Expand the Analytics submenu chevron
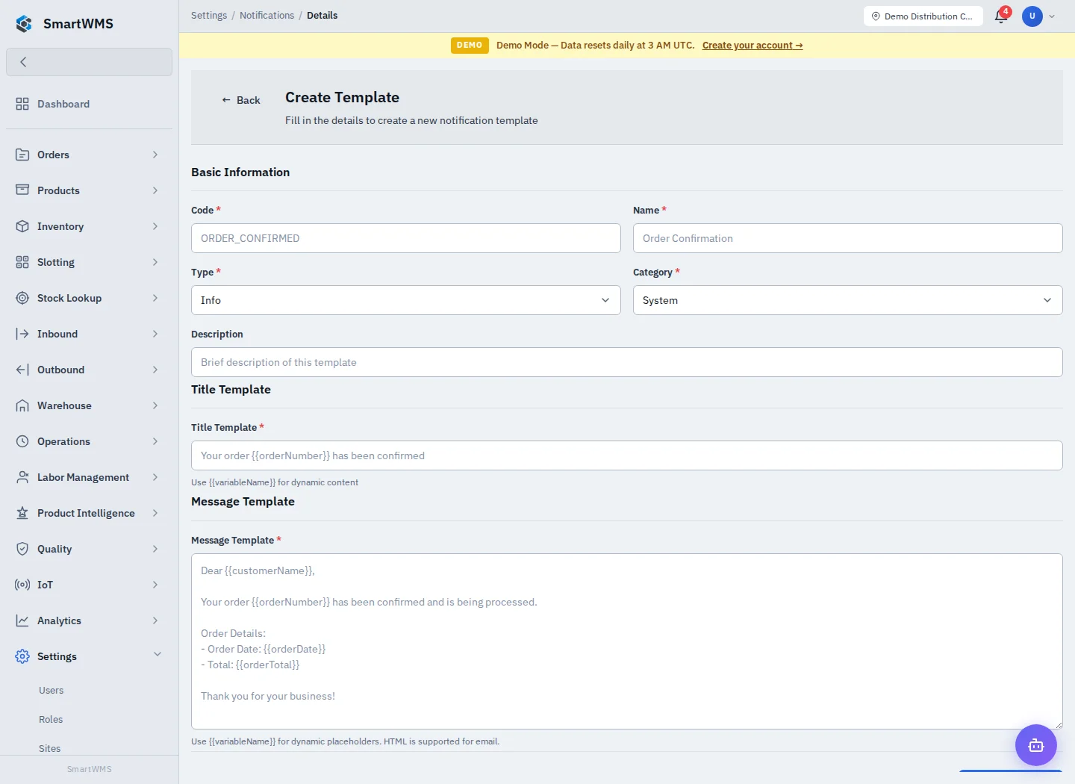 (155, 620)
